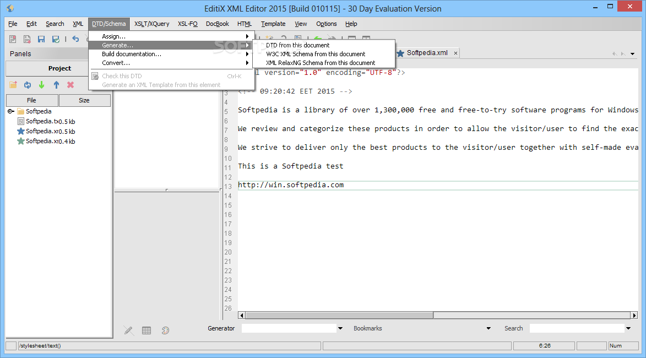Open the HTML menu
646x358 pixels.
tap(245, 24)
